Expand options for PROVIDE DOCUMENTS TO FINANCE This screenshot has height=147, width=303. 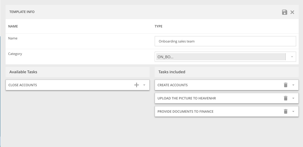(x=293, y=111)
